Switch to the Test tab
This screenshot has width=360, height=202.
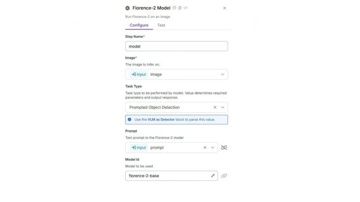161,25
